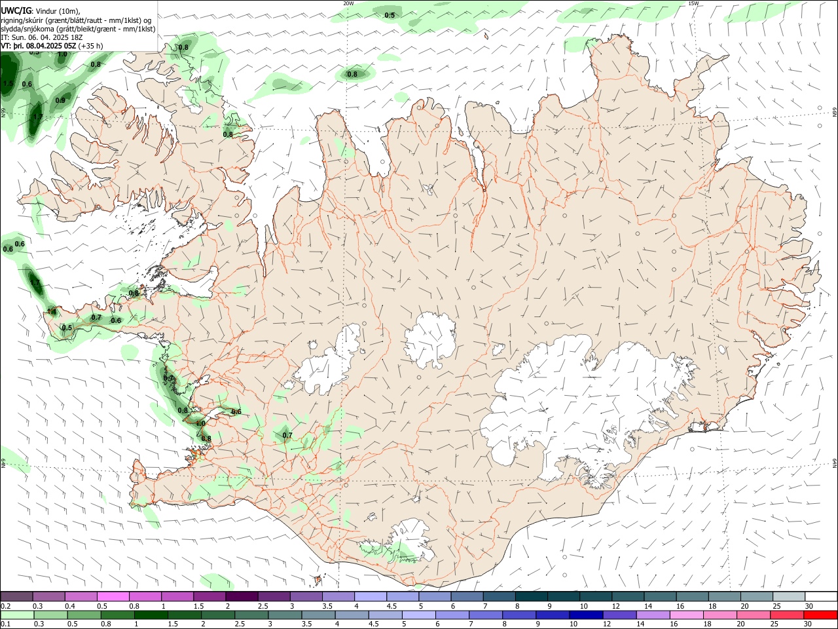Viewport: 838px width, 629px height.
Task: Click the '20W' longitude label at the top edge
Action: 349,3
